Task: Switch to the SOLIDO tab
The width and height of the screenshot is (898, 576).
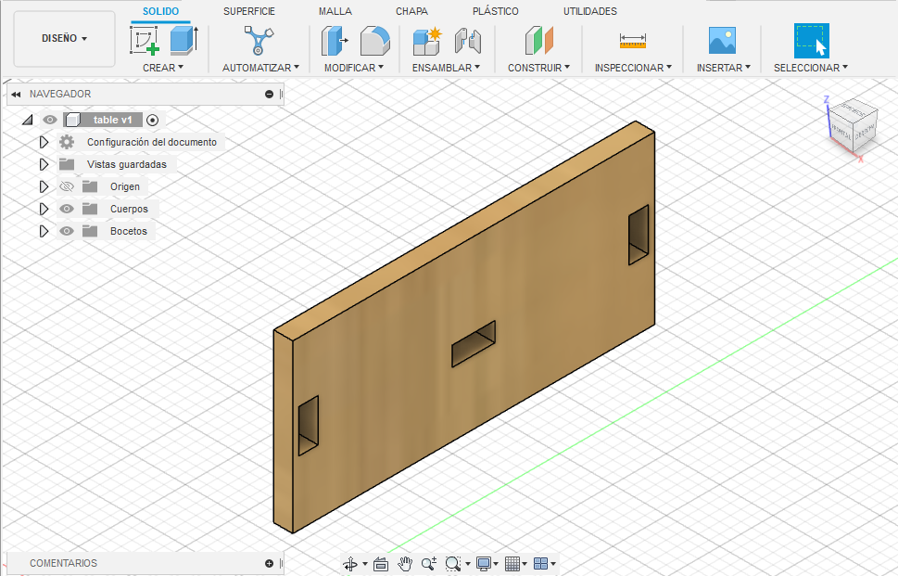Action: (x=161, y=11)
